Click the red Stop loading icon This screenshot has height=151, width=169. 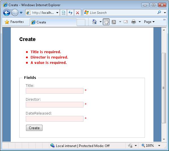tap(78, 13)
